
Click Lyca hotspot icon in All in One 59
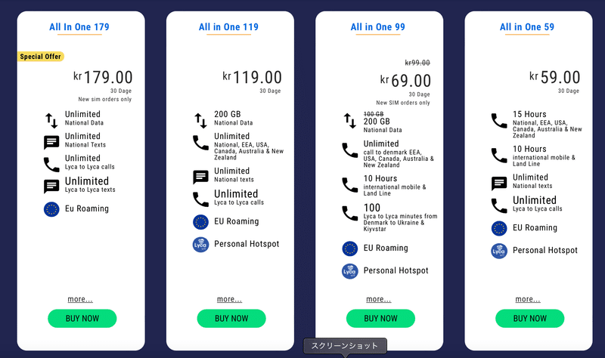tap(499, 252)
